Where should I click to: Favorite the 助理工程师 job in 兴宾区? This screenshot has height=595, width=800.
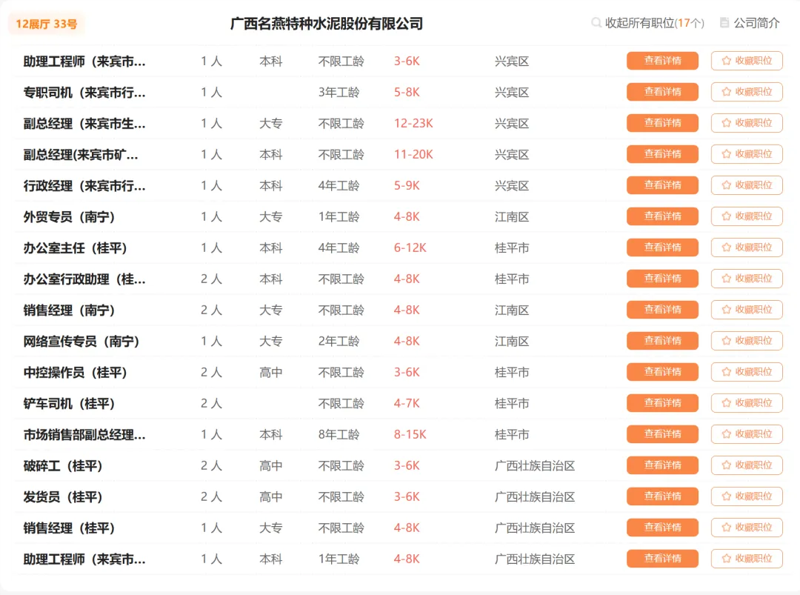(x=747, y=61)
